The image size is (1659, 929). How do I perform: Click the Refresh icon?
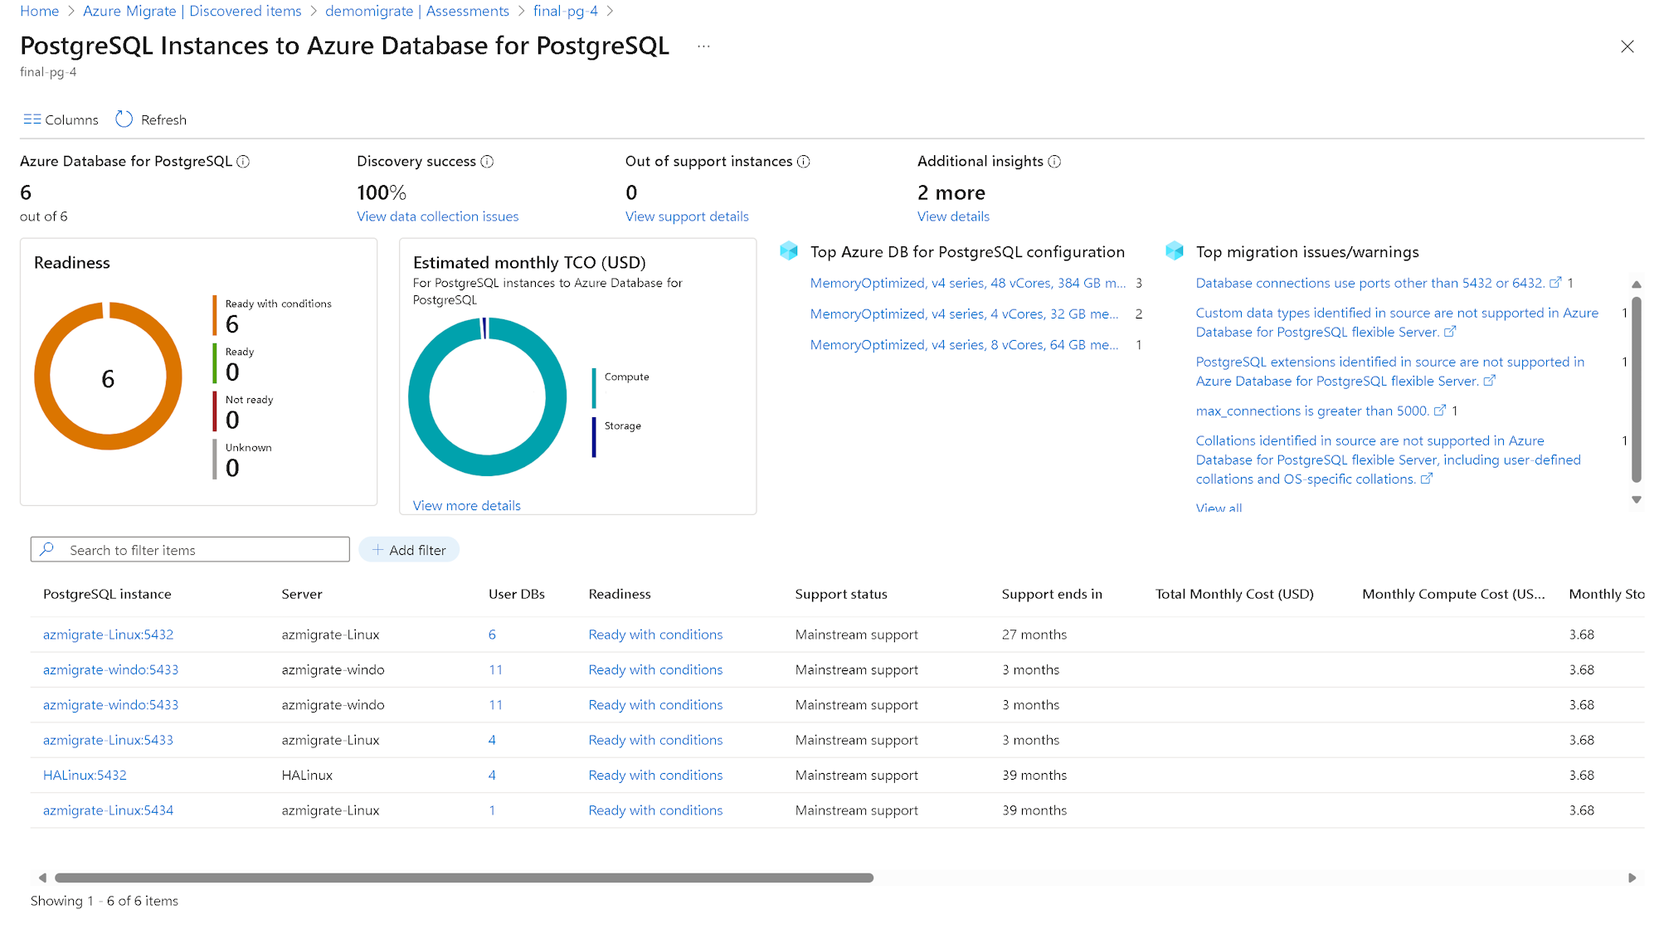[124, 119]
